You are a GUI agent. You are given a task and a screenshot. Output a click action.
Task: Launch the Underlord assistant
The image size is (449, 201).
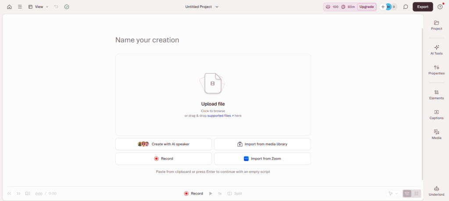pyautogui.click(x=436, y=190)
